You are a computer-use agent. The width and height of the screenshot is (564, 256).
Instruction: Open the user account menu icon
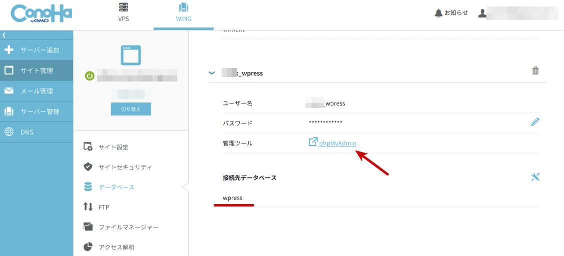482,13
